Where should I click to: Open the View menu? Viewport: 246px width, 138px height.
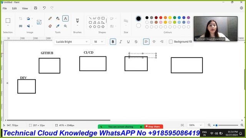25,8
